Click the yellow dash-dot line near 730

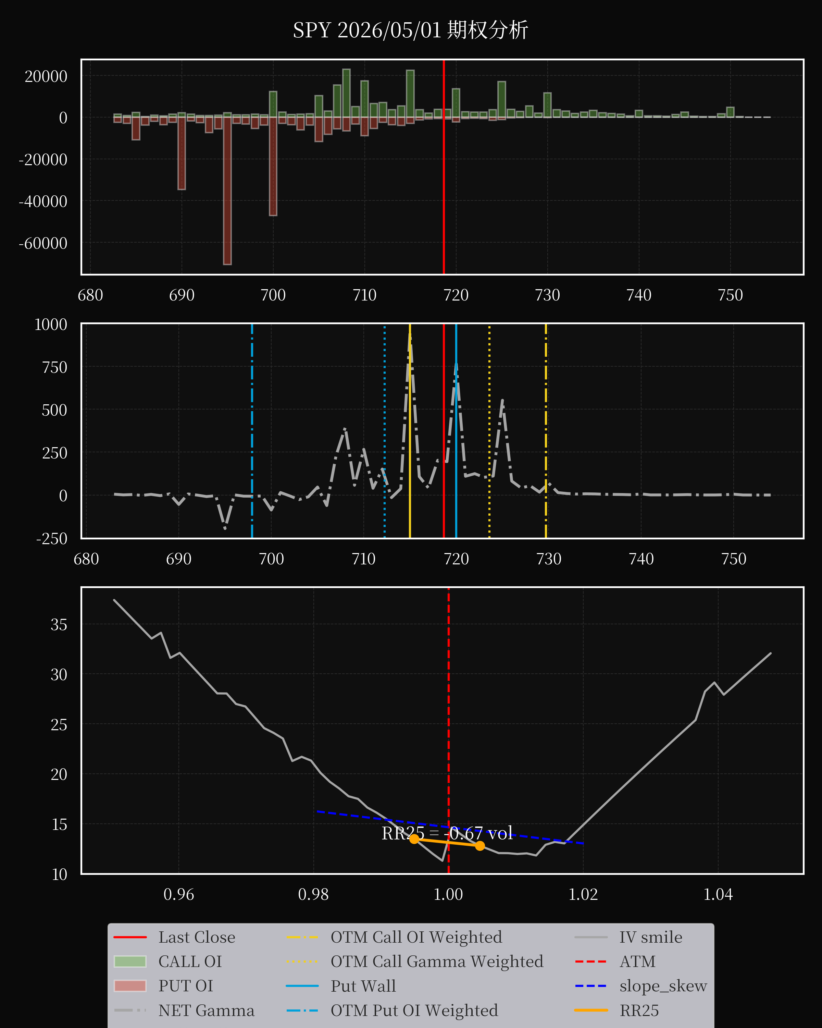(546, 430)
